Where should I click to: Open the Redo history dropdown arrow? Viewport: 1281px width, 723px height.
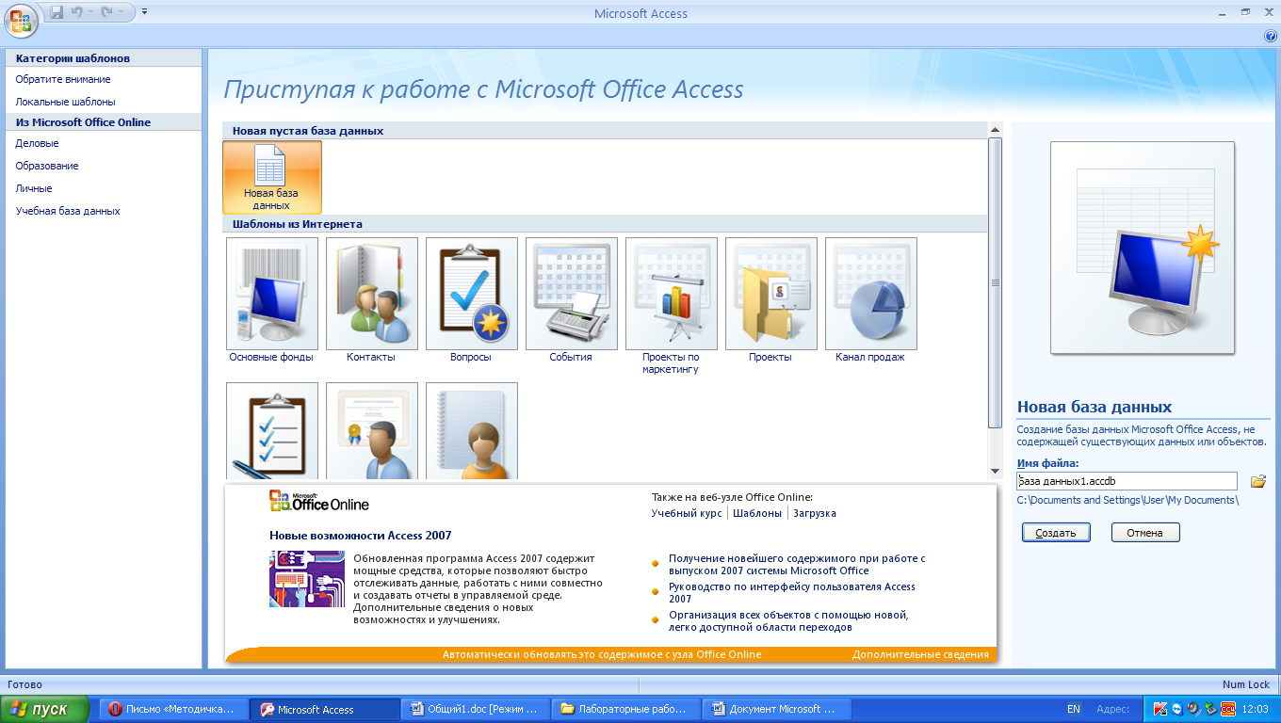point(121,12)
